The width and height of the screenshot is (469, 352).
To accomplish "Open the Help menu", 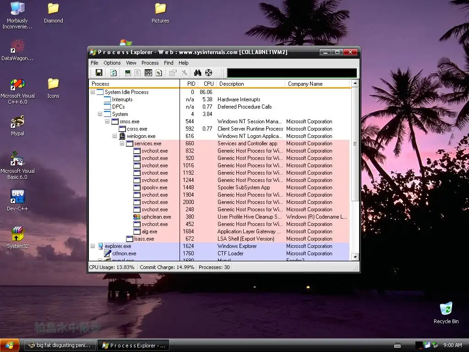I will tap(183, 63).
